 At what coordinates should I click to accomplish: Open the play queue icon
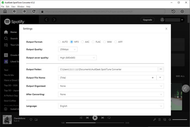[160, 120]
